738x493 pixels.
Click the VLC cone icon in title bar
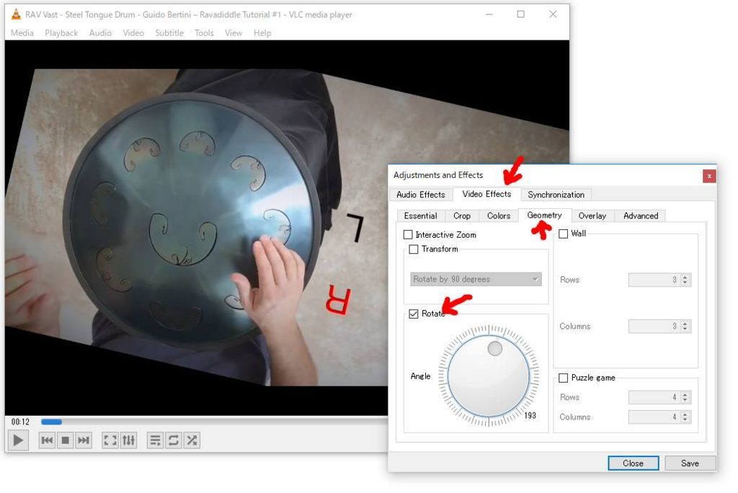(x=16, y=14)
